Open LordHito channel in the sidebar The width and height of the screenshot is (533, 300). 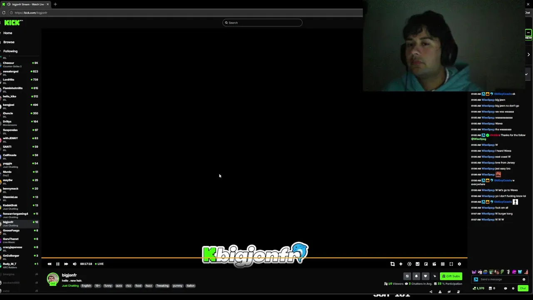(x=20, y=81)
